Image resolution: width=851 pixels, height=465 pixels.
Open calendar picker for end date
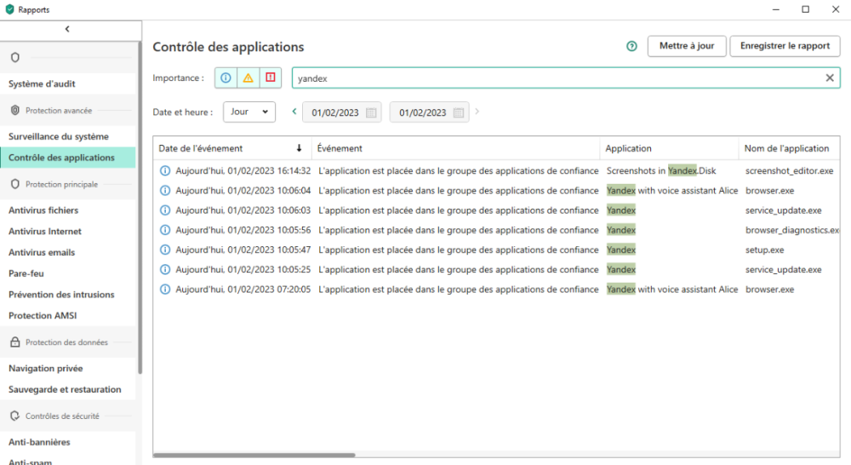[458, 112]
